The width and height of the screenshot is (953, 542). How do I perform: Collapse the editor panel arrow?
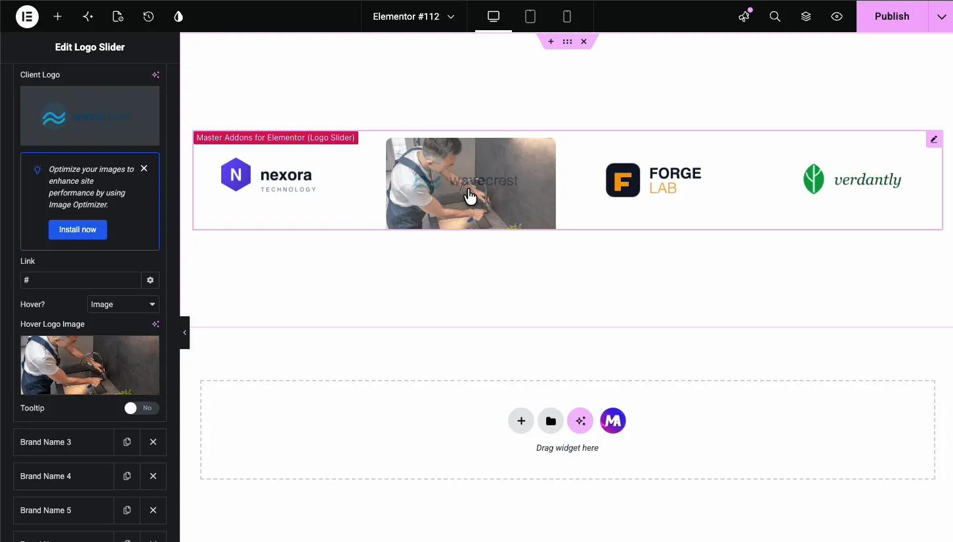click(184, 333)
